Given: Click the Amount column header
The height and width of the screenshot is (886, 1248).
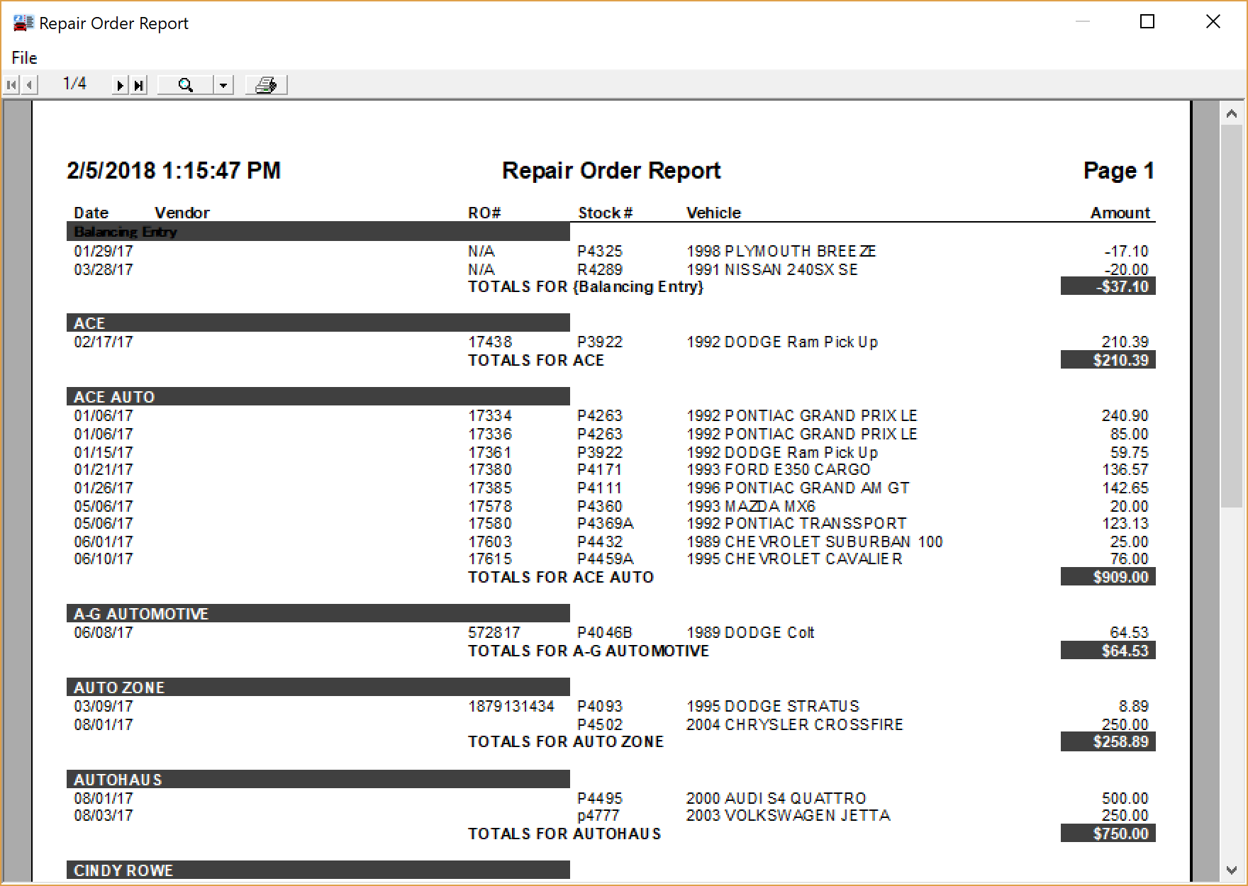Looking at the screenshot, I should pyautogui.click(x=1120, y=212).
